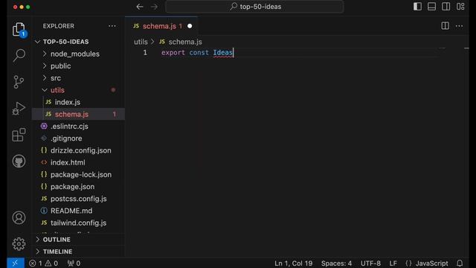The height and width of the screenshot is (268, 476).
Task: Collapse the utils folder
Action: pyautogui.click(x=45, y=90)
